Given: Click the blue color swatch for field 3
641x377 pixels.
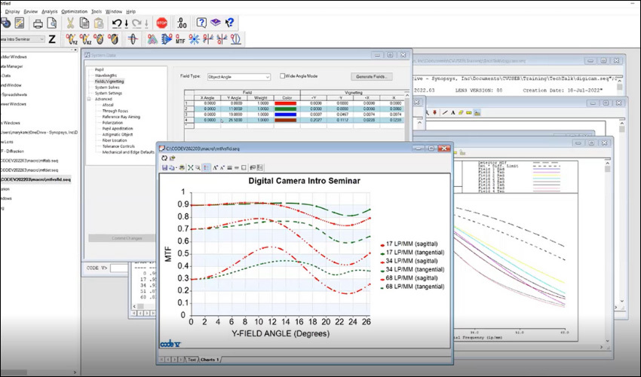Looking at the screenshot, I should point(286,114).
